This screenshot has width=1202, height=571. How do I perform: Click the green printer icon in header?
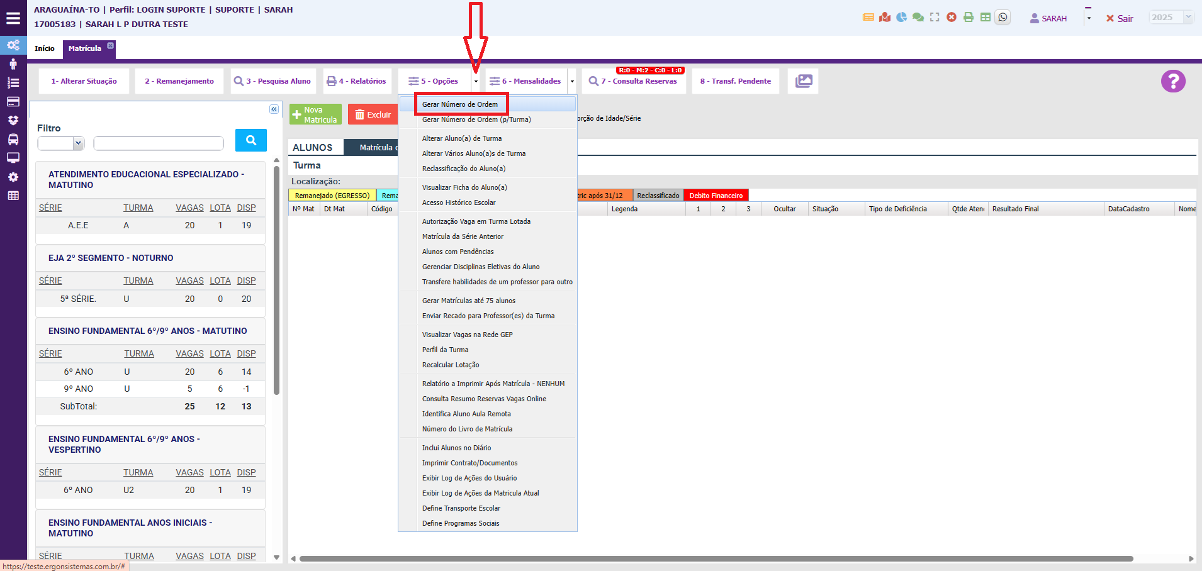(x=969, y=18)
